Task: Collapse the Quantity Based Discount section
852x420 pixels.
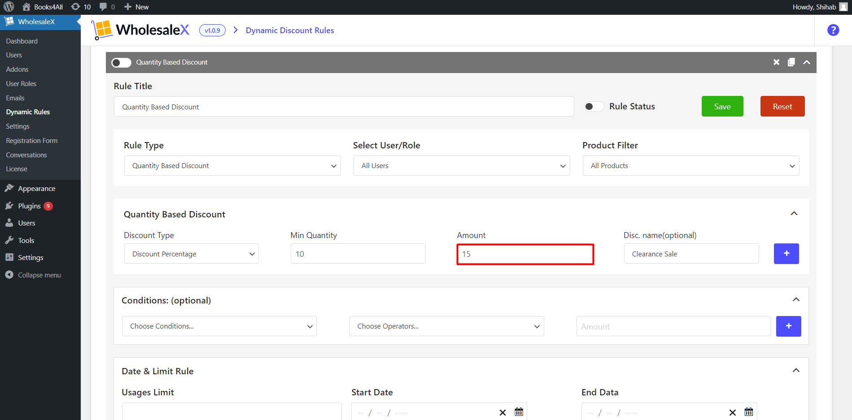Action: [794, 214]
